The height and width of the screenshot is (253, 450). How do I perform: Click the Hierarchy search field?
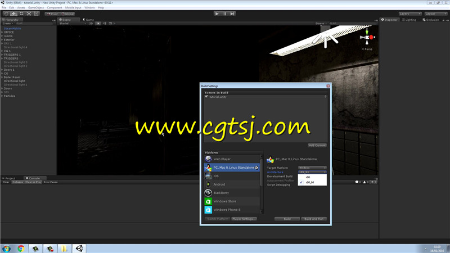click(x=34, y=24)
